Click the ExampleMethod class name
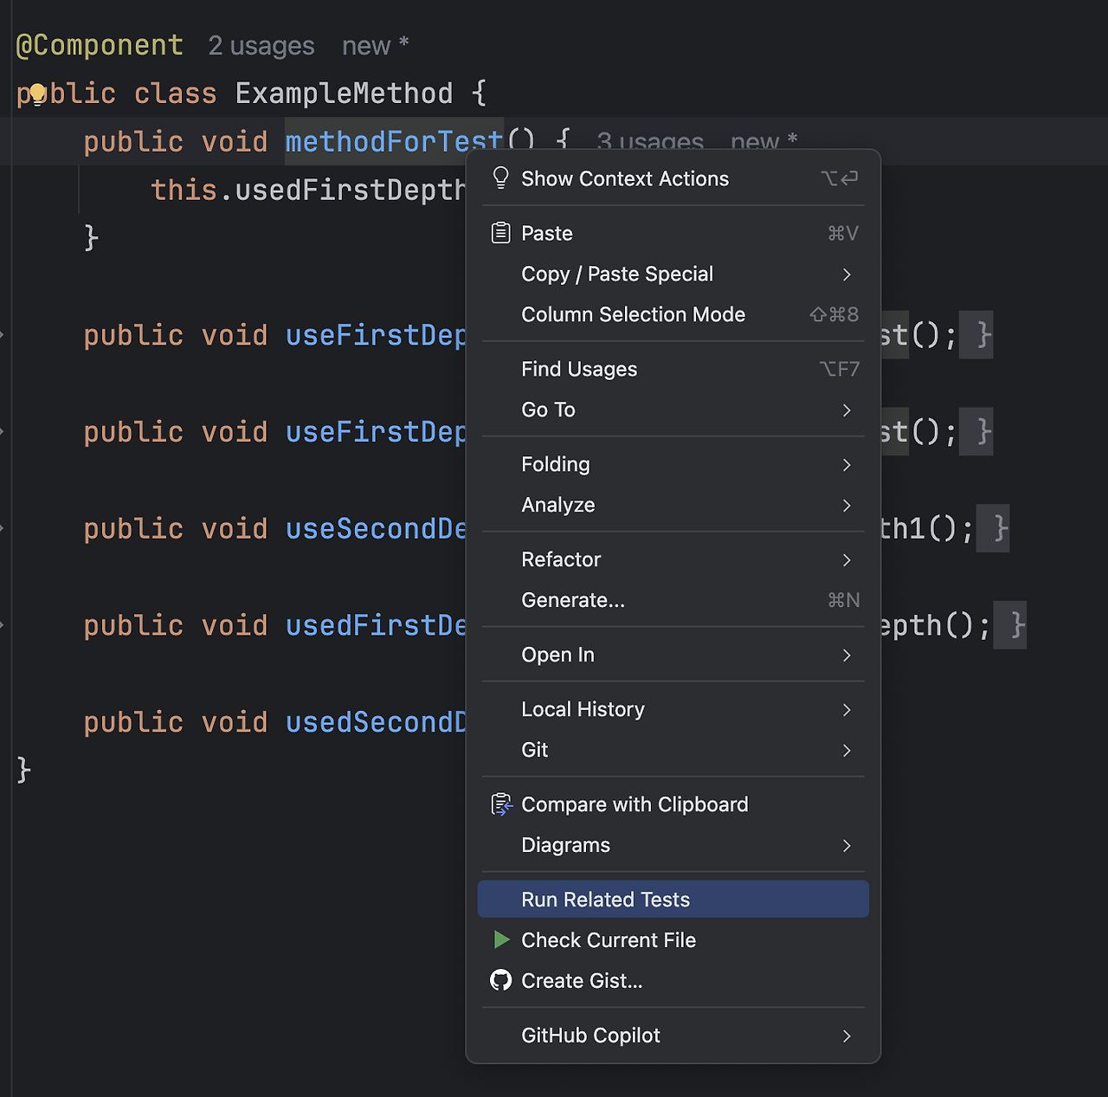 pyautogui.click(x=344, y=94)
